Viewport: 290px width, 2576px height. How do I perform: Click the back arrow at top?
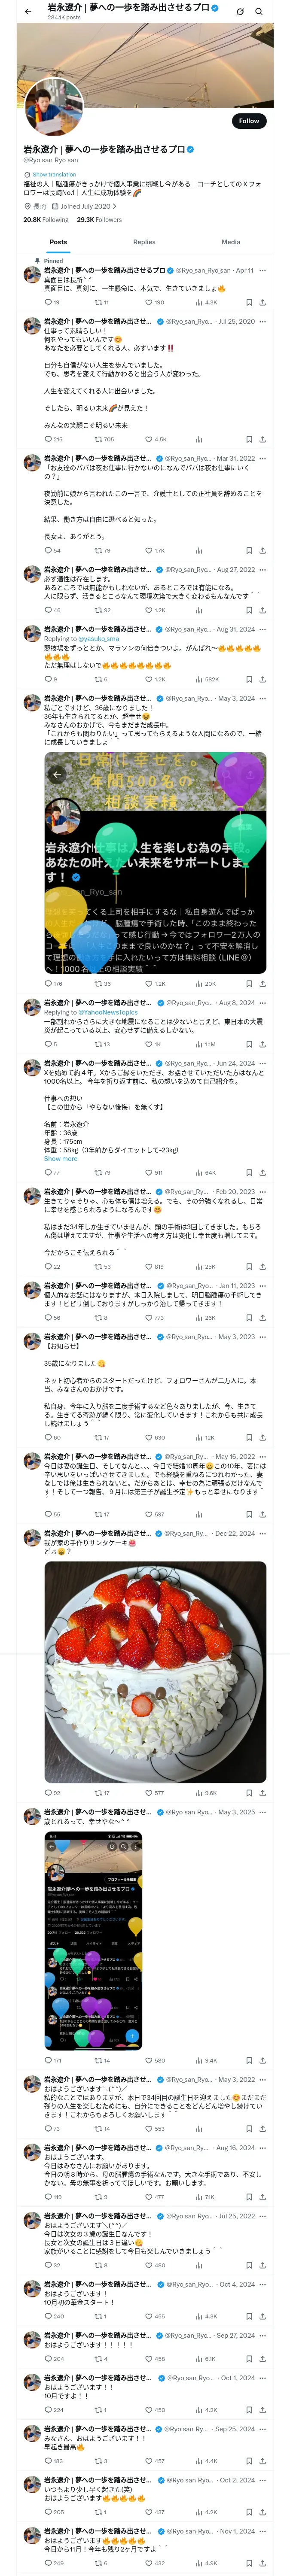(27, 11)
